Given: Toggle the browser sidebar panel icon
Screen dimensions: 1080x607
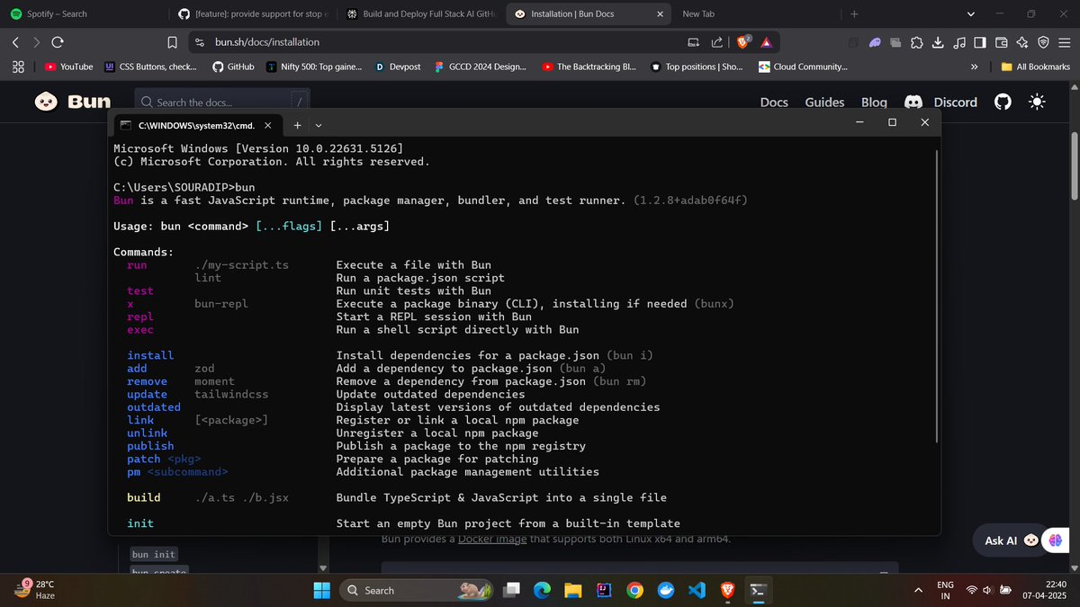Looking at the screenshot, I should pyautogui.click(x=980, y=41).
